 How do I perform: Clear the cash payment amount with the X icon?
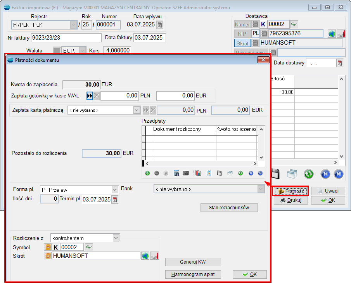[97, 96]
